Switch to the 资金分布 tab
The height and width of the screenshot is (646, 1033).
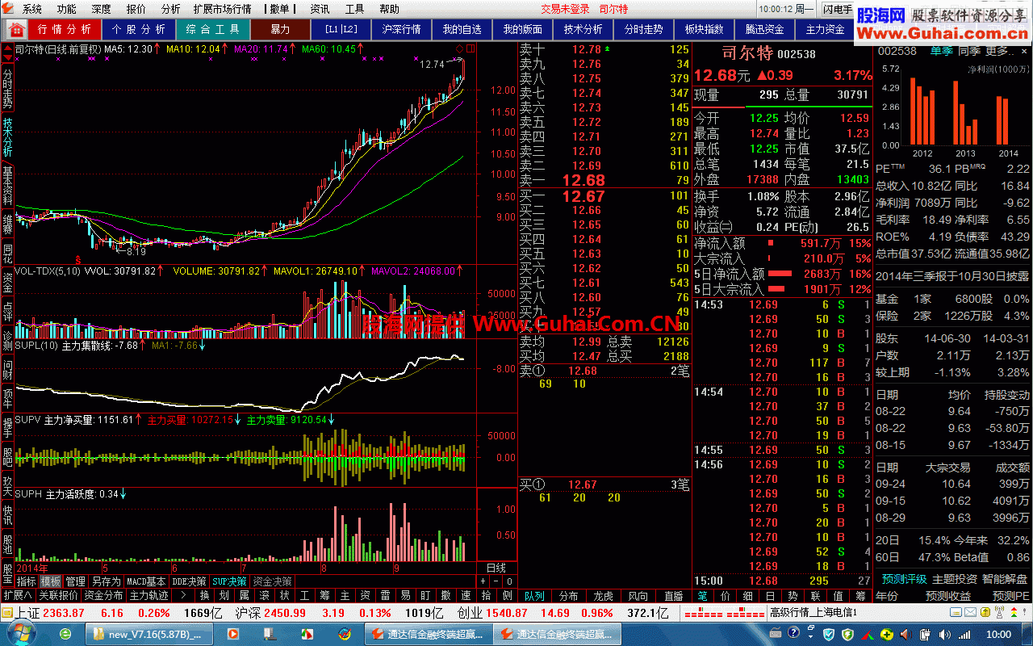[103, 596]
